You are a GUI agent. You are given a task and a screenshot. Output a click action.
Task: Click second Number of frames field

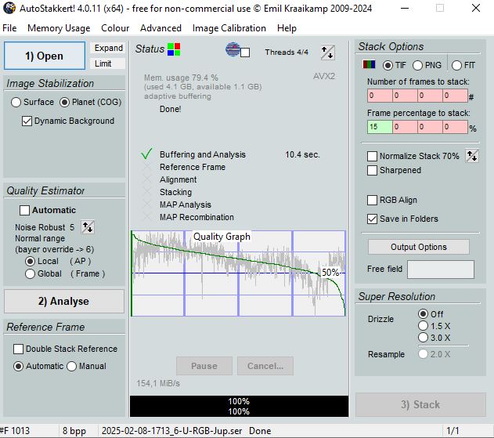406,96
